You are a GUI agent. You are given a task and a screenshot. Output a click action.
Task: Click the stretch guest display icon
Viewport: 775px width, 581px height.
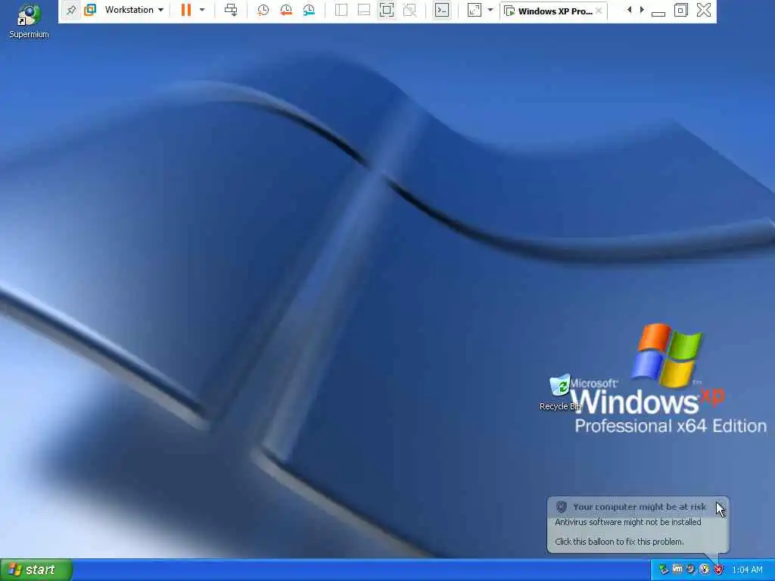click(x=474, y=10)
